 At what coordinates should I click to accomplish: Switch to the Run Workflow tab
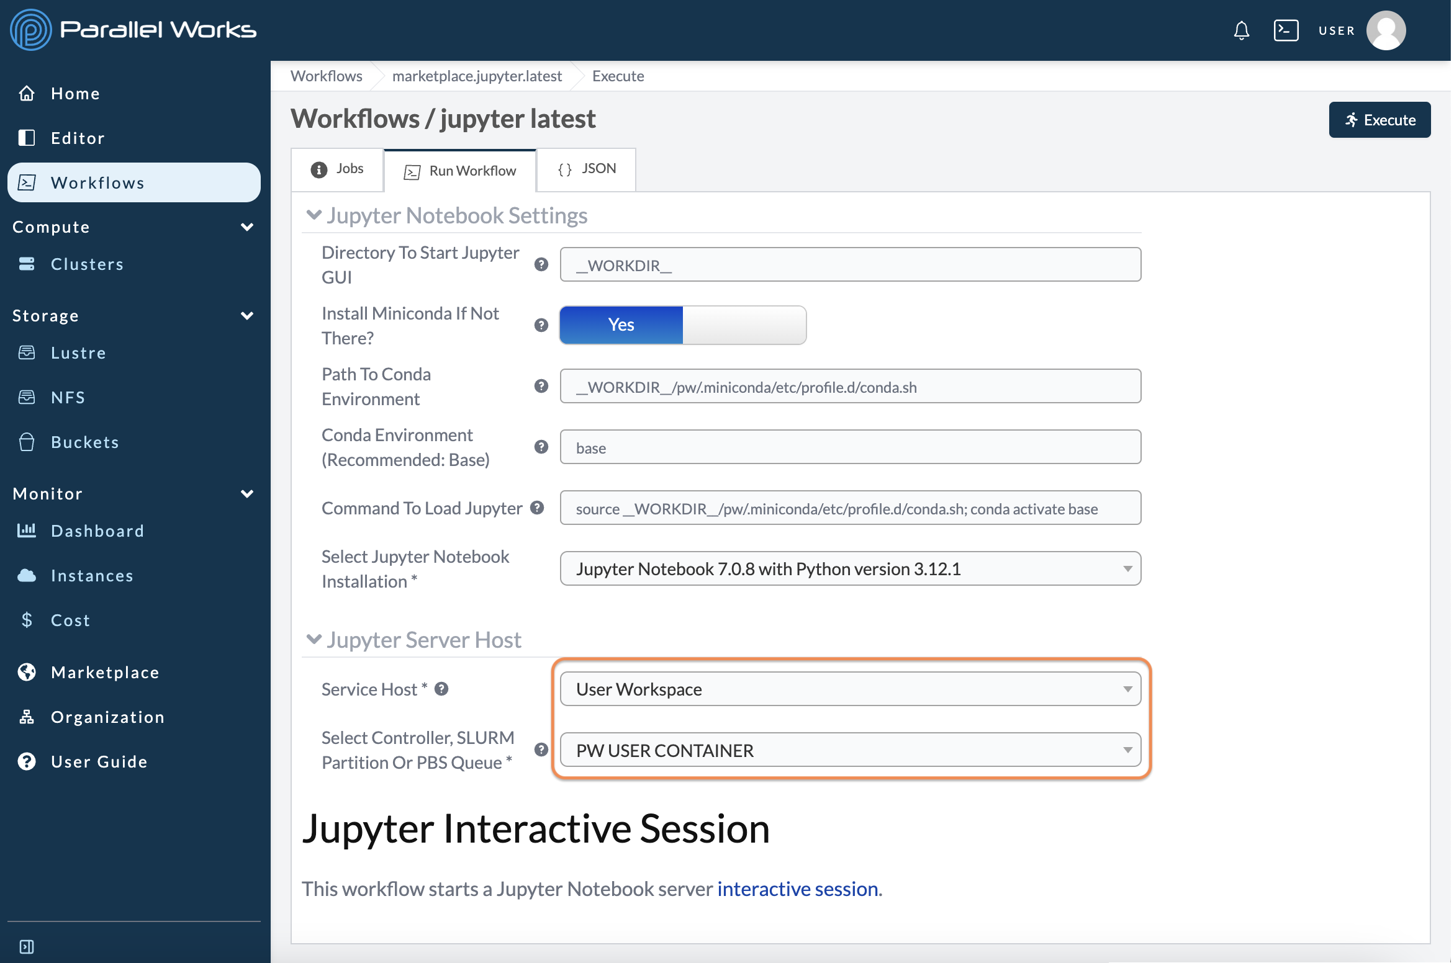click(x=460, y=171)
